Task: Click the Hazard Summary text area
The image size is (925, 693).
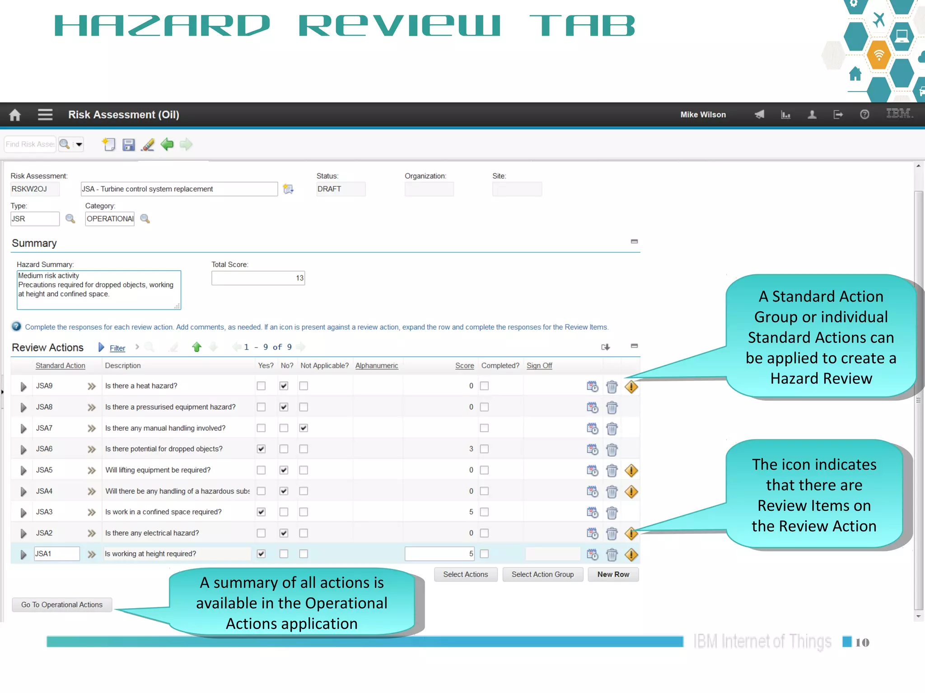Action: tap(98, 290)
